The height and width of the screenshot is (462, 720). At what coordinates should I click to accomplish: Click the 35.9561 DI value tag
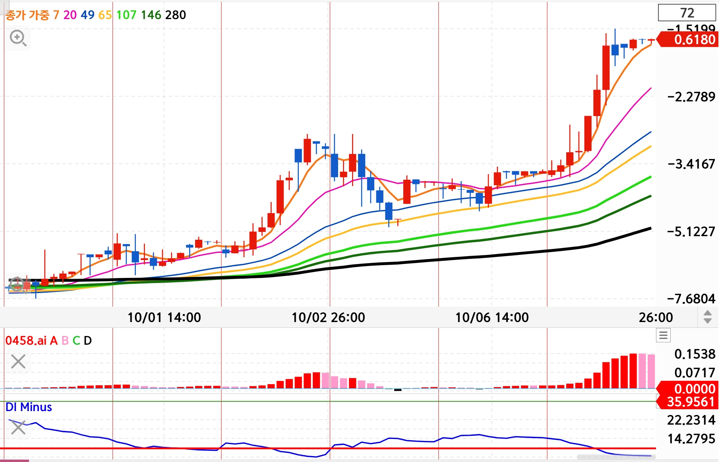(x=688, y=402)
